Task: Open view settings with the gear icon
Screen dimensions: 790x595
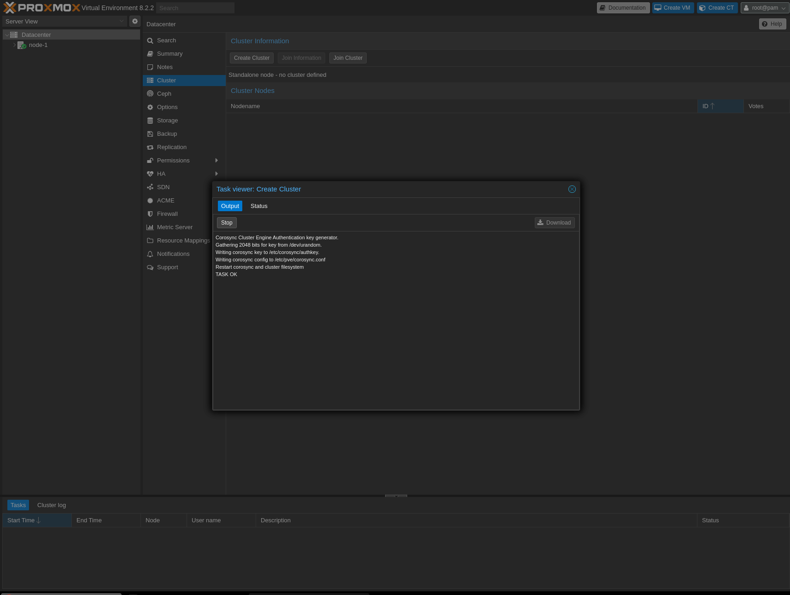Action: tap(135, 21)
